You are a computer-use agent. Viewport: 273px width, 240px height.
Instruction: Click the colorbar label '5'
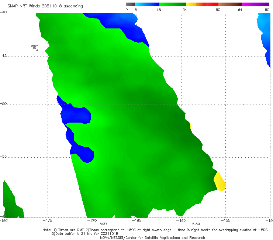pyautogui.click(x=136, y=10)
